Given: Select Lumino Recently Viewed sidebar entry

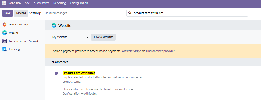Looking at the screenshot, I should [x=23, y=41].
